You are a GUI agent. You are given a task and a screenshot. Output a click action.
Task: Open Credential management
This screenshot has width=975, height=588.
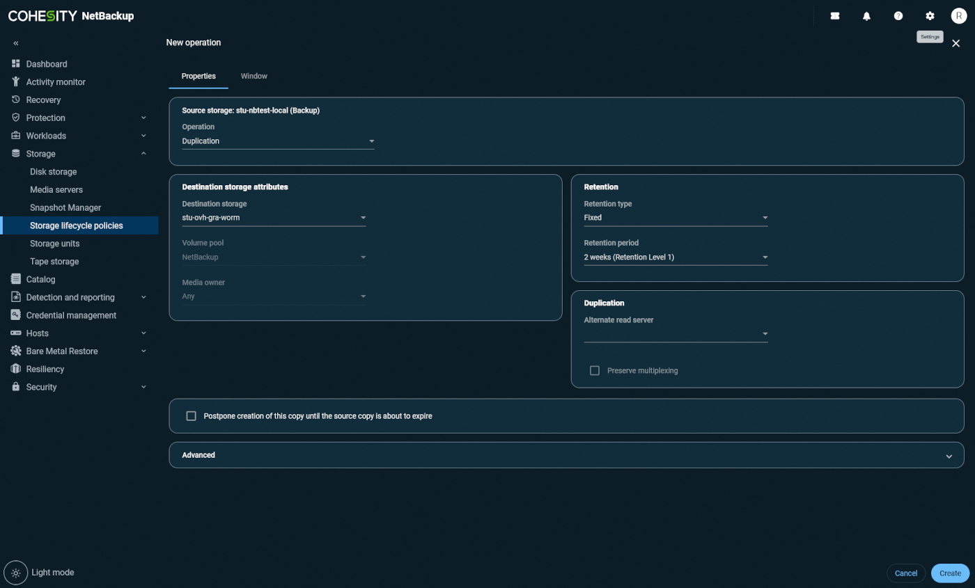pos(72,315)
